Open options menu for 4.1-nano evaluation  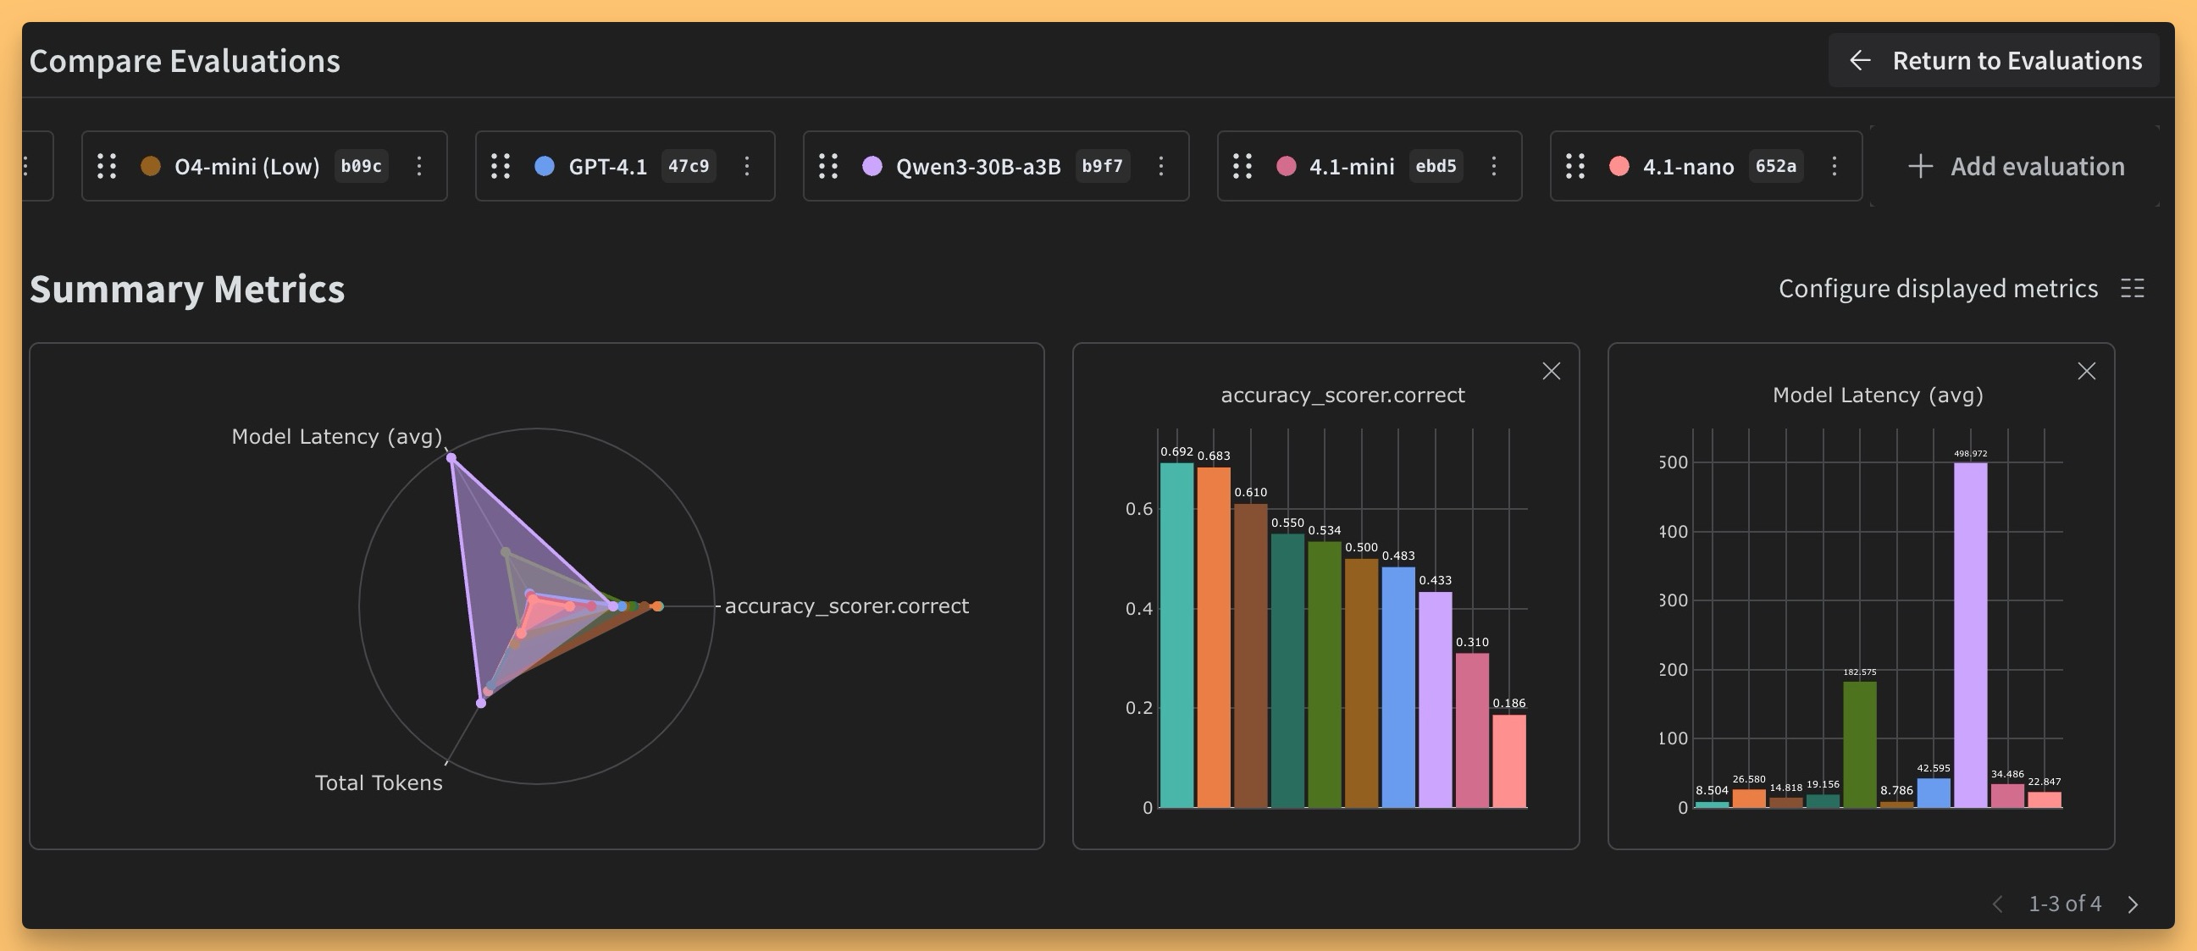click(x=1834, y=166)
